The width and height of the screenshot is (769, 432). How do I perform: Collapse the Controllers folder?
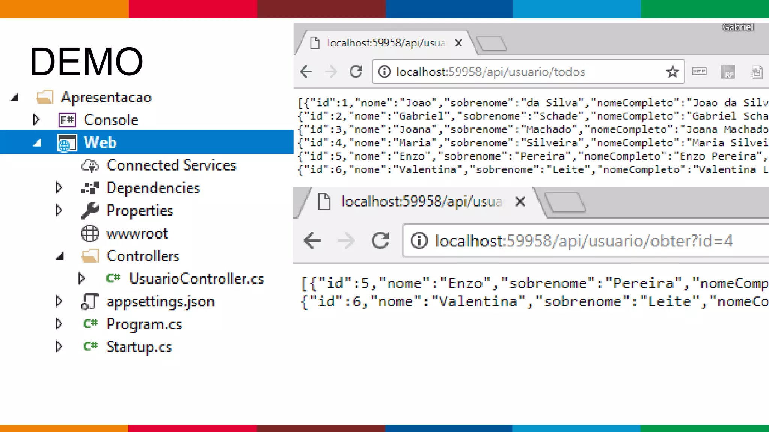[x=60, y=256]
